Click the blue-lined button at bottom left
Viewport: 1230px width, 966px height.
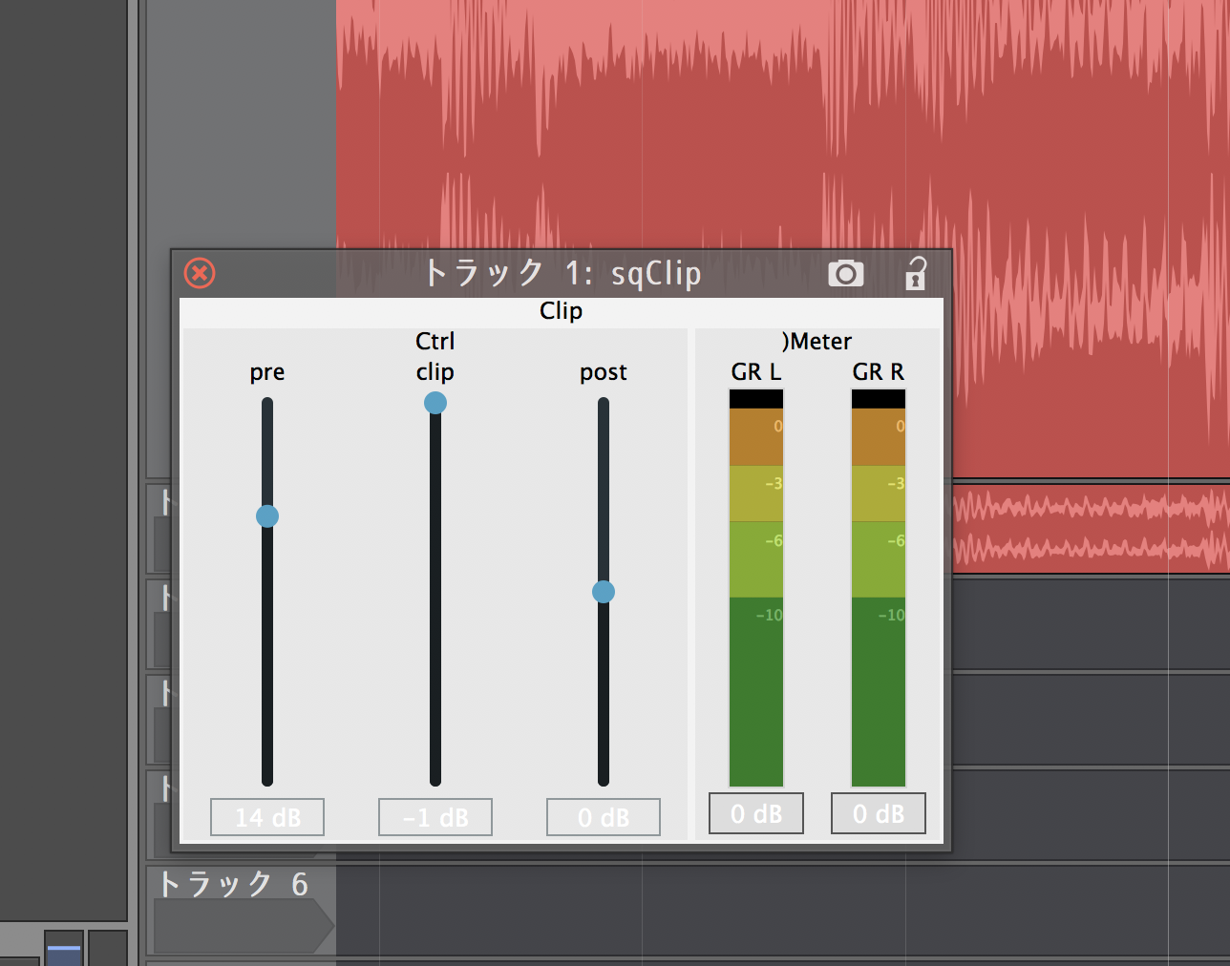[x=64, y=948]
